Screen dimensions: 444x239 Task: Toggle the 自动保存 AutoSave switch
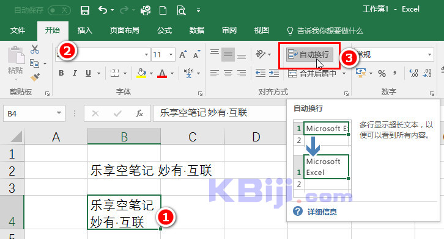[59, 10]
